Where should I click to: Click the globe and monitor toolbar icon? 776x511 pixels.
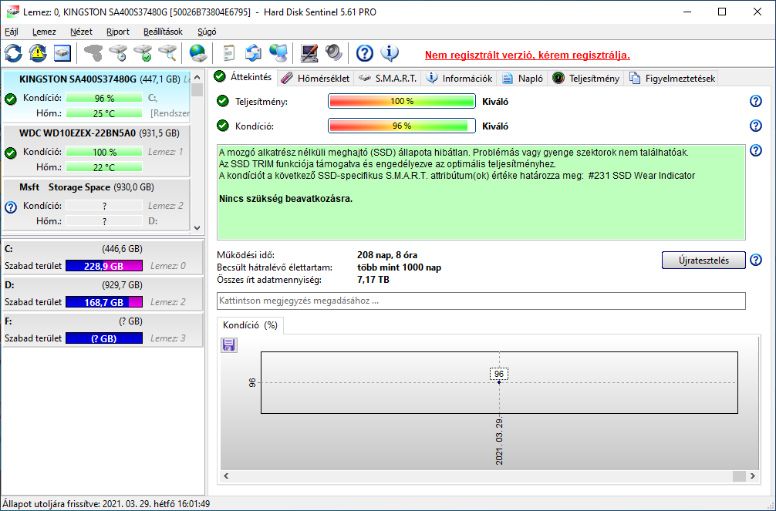click(278, 53)
